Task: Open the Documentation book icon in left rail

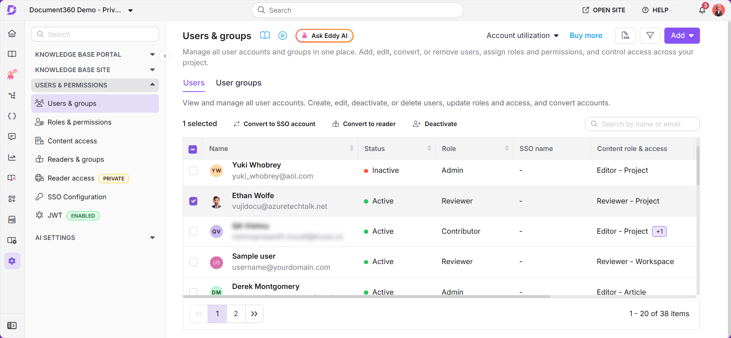Action: tap(12, 54)
